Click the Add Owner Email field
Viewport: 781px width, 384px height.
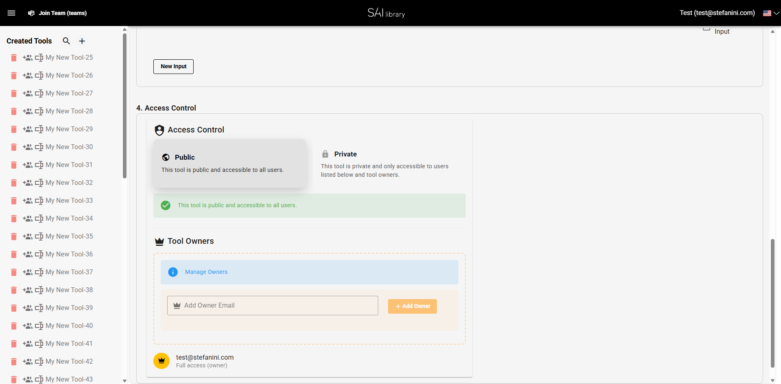point(273,306)
